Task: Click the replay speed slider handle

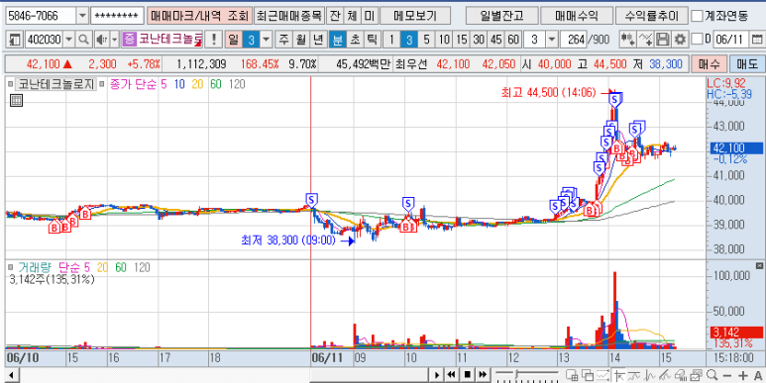Action: click(515, 374)
